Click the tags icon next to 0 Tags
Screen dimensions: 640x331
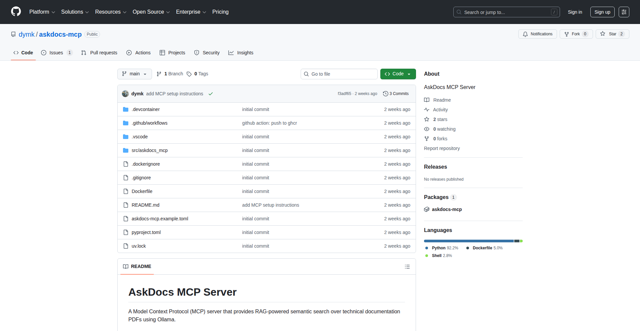(189, 74)
